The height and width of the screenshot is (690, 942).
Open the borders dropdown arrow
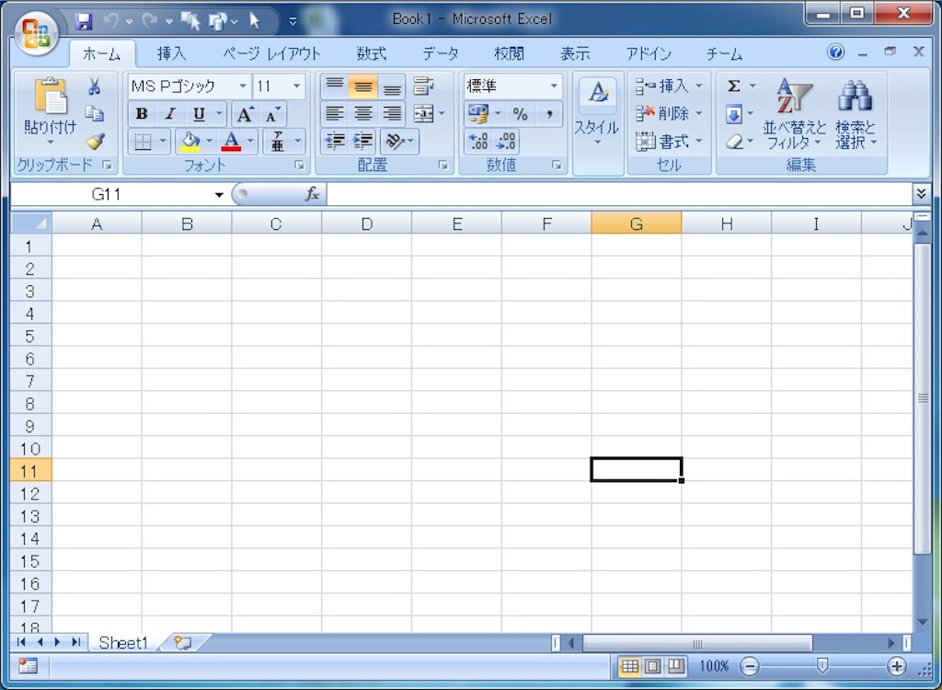point(163,142)
